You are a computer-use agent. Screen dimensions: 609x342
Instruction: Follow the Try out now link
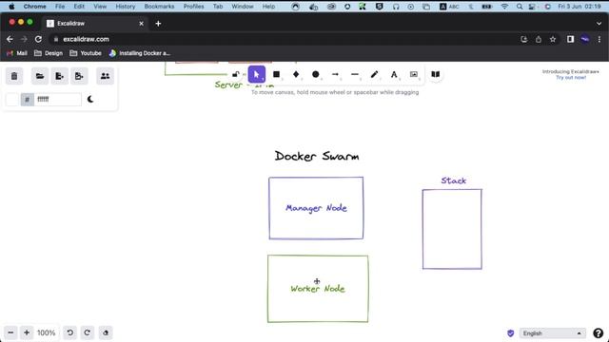pos(571,78)
